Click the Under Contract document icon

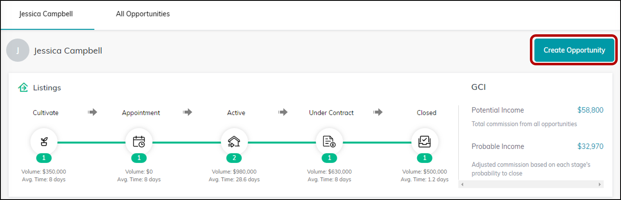[x=329, y=142]
